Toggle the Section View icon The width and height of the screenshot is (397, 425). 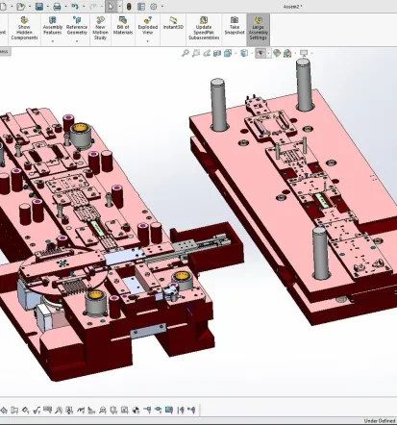217,53
